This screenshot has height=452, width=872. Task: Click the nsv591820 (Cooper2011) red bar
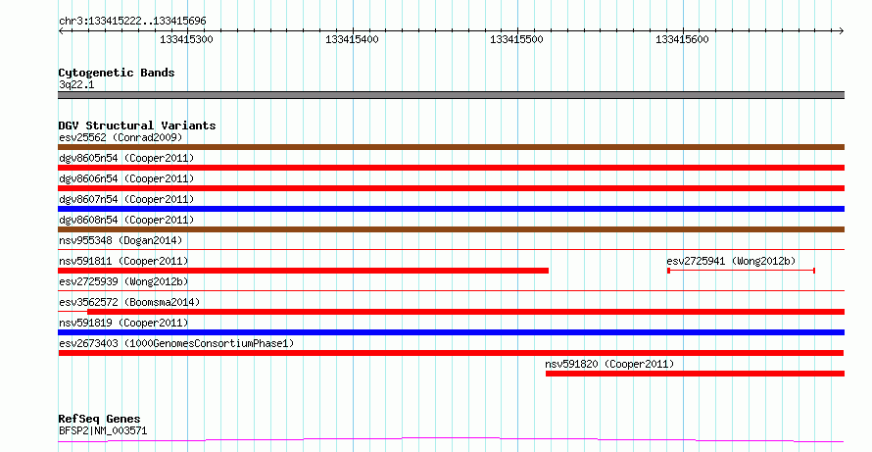click(x=696, y=374)
